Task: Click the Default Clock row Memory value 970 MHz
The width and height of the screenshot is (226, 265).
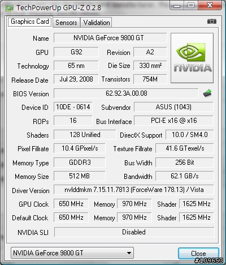Action: [134, 217]
